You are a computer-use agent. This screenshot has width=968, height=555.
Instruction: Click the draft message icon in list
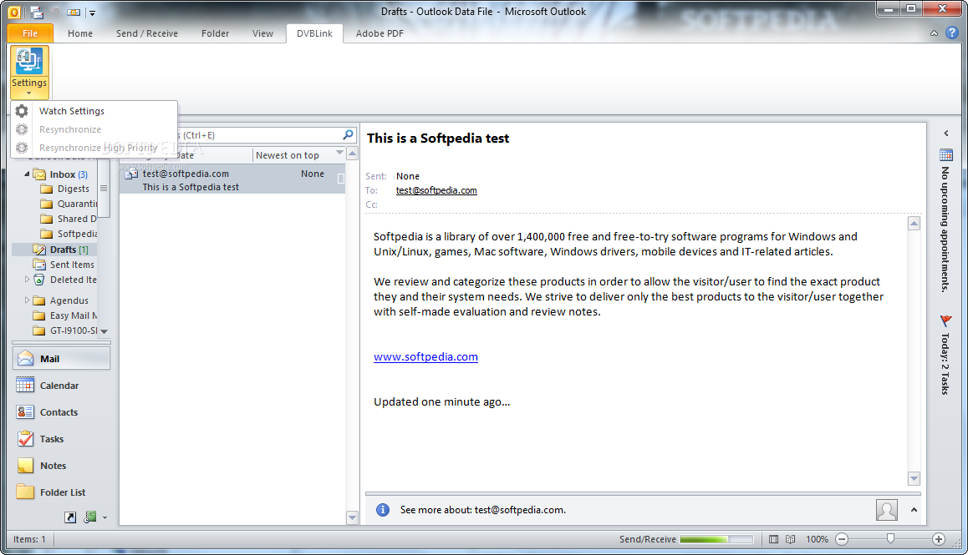coord(131,174)
